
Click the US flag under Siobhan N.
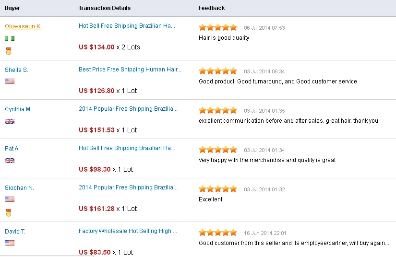pos(10,199)
